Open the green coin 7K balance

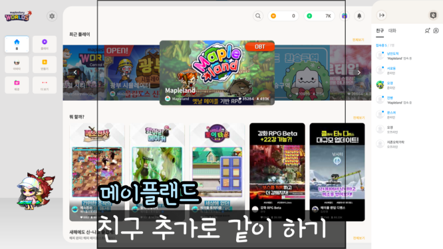[319, 16]
